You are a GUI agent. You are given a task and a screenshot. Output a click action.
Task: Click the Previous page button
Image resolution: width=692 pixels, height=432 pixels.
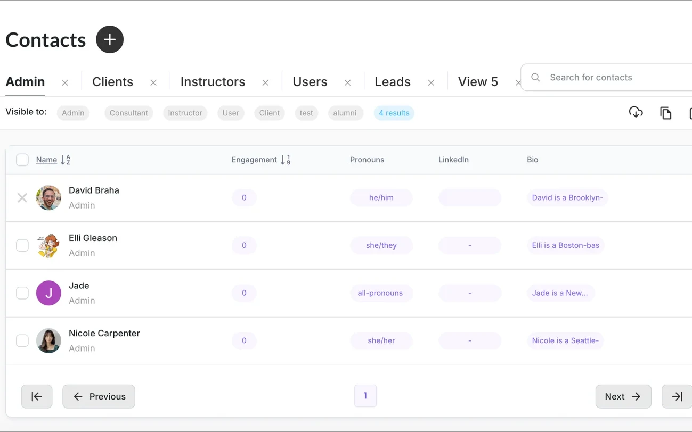(99, 396)
